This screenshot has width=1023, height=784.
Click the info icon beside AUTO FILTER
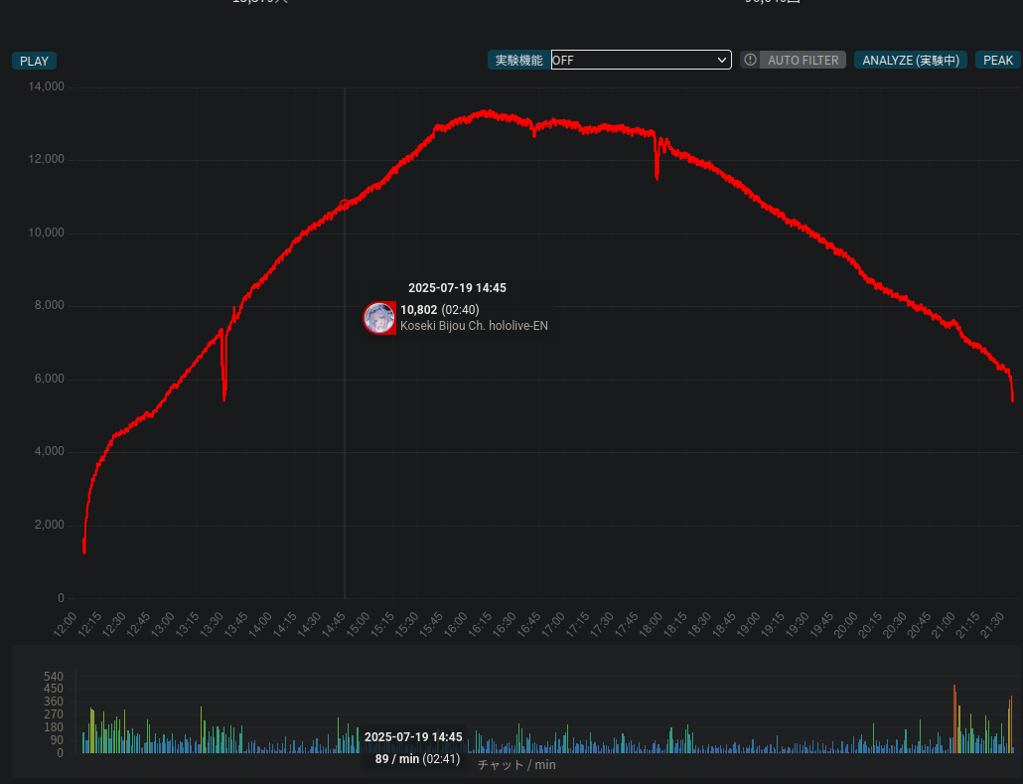pyautogui.click(x=750, y=60)
